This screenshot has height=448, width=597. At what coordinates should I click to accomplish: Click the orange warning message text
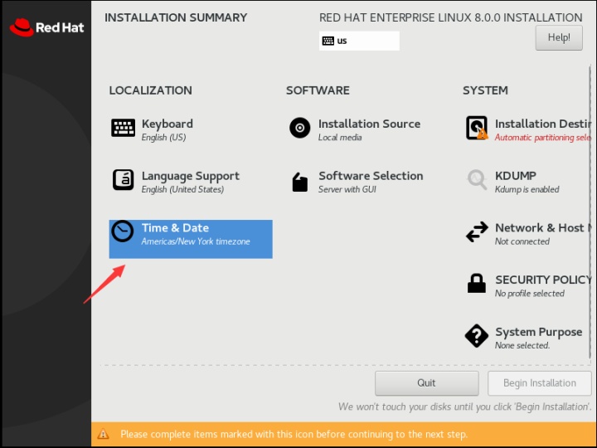(294, 434)
